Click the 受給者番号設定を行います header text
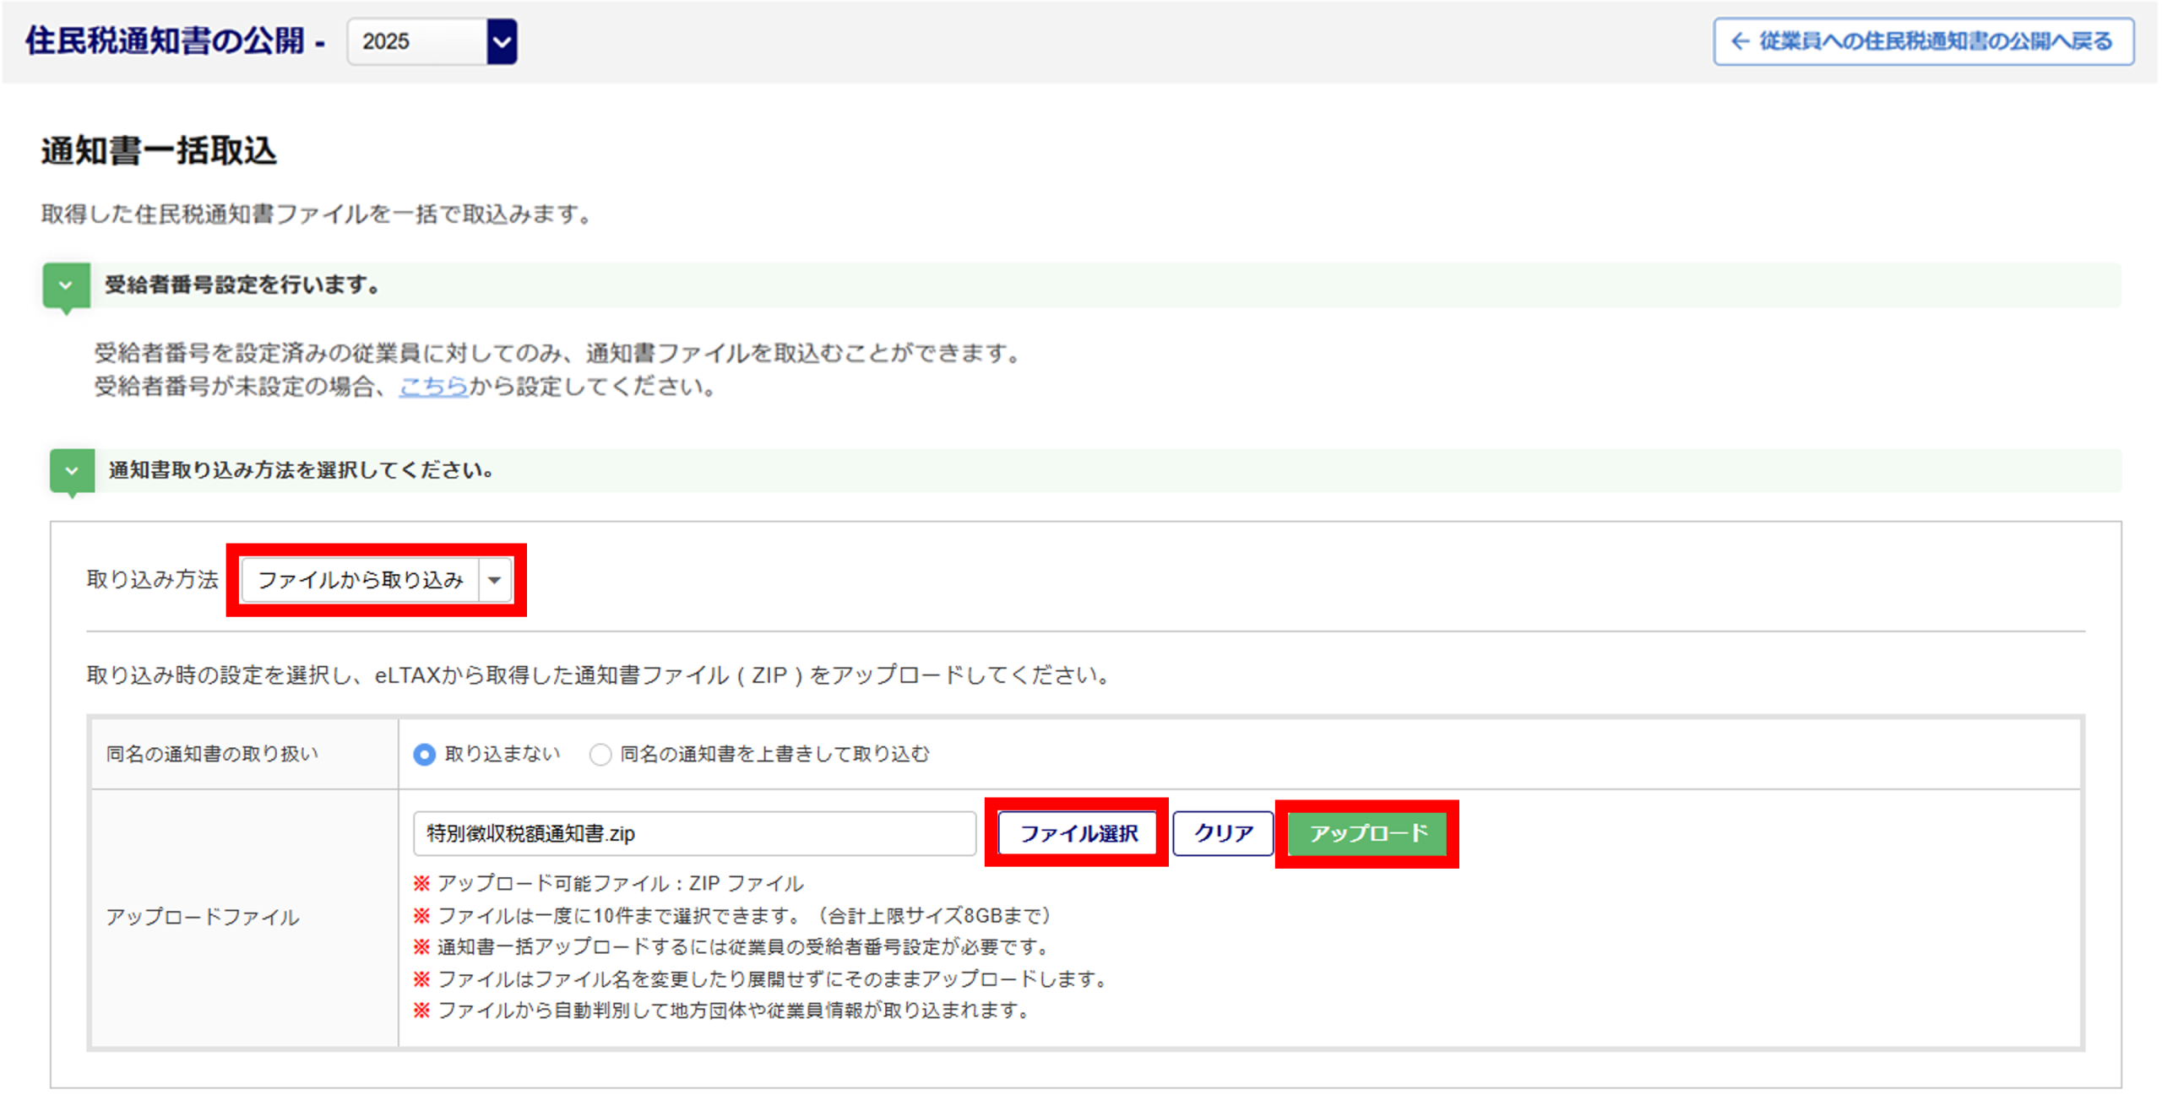 (242, 285)
